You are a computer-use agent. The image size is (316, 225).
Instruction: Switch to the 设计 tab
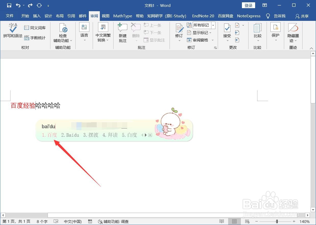coord(48,16)
